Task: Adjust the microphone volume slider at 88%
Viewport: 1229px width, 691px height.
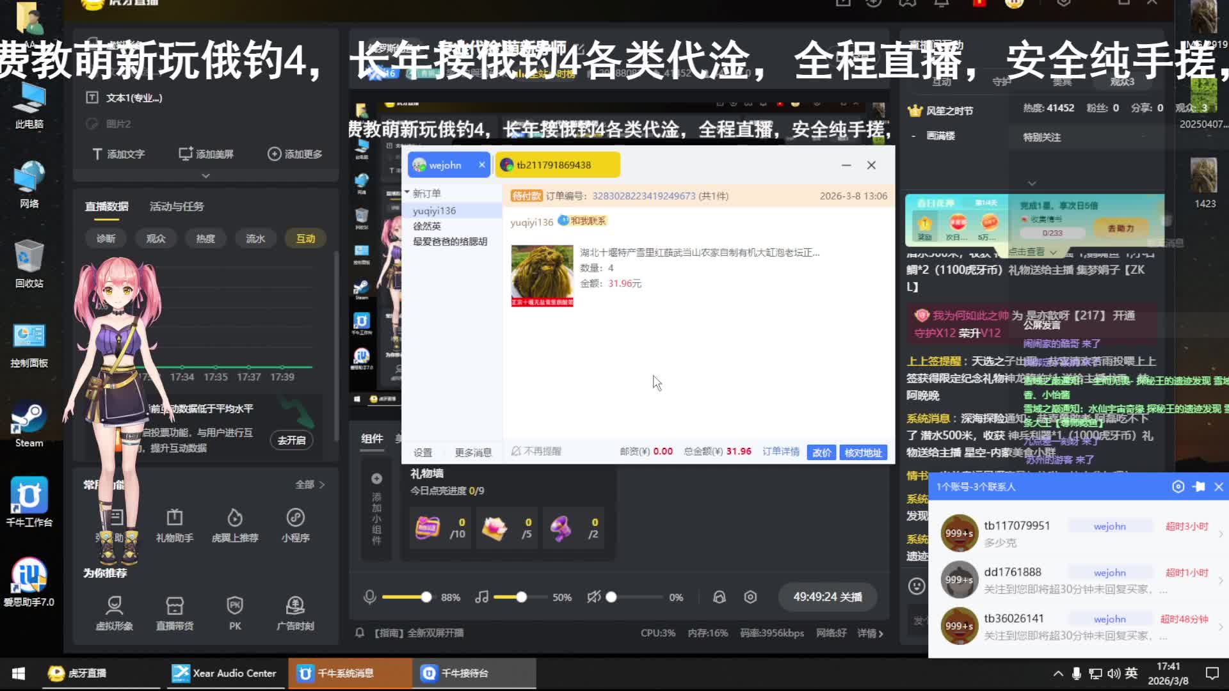Action: click(x=426, y=597)
